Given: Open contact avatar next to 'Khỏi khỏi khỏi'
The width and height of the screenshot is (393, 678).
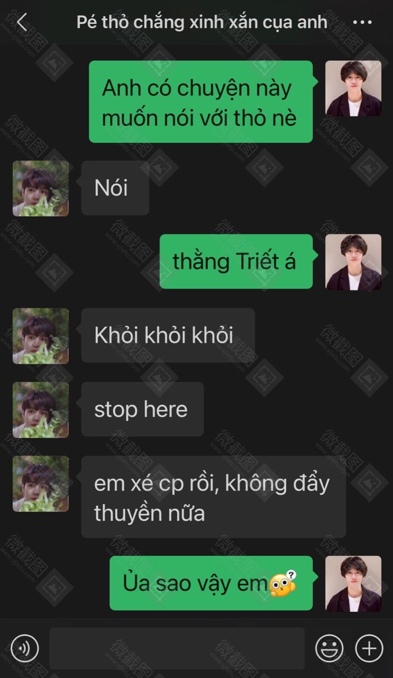Looking at the screenshot, I should point(41,336).
